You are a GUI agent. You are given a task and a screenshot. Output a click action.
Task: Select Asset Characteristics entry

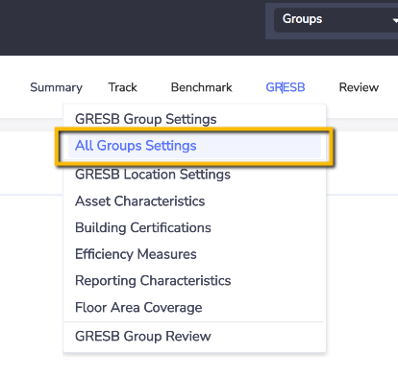tap(194, 201)
